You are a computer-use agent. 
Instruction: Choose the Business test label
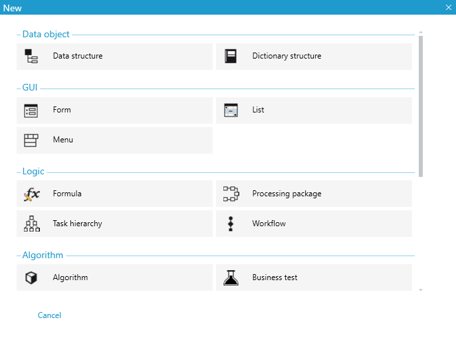tap(275, 277)
